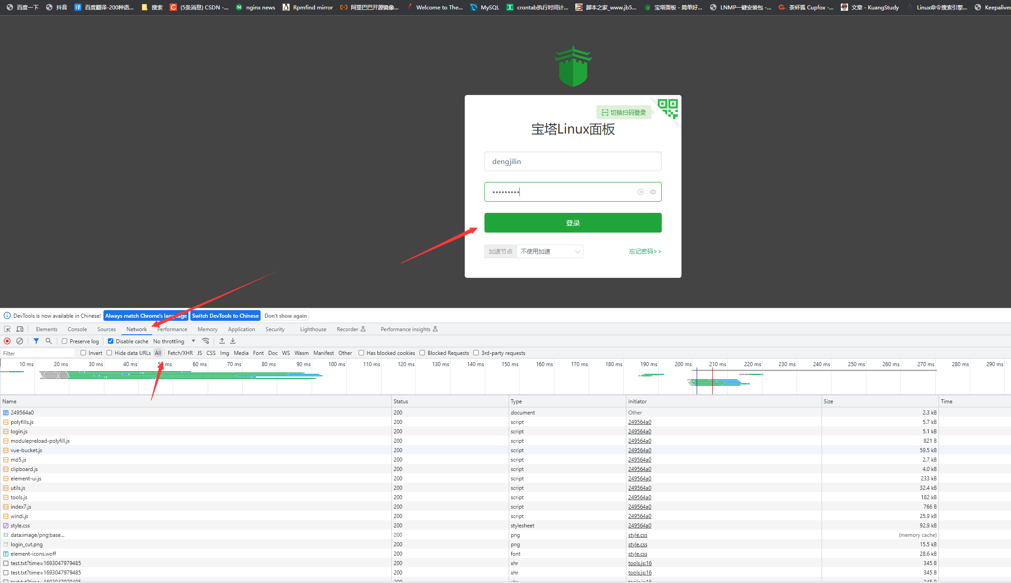
Task: Switch to the Elements tab
Action: (x=47, y=329)
